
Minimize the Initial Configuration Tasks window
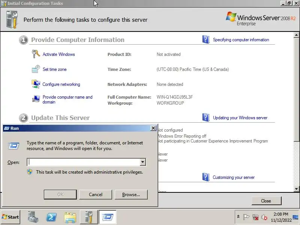[x=283, y=3]
